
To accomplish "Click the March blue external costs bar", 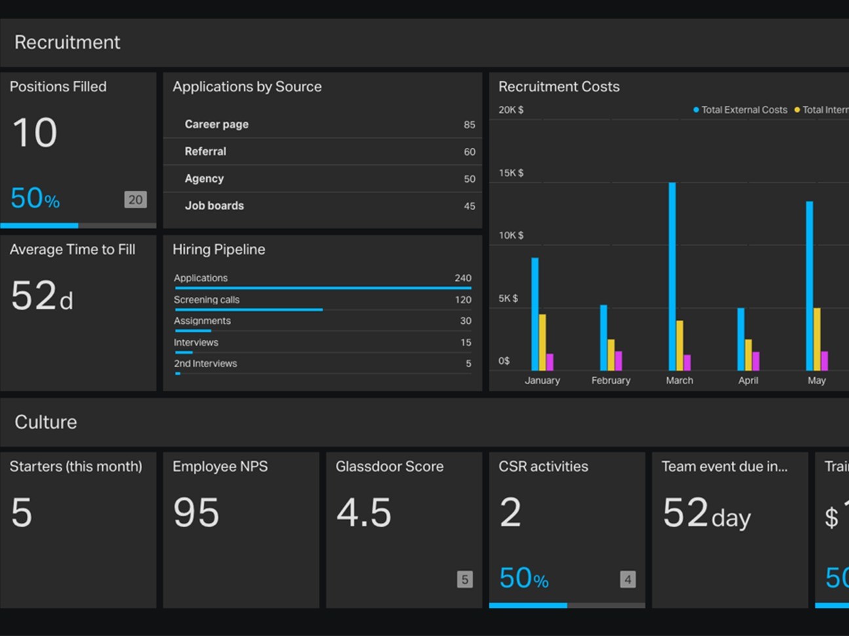I will [x=672, y=276].
